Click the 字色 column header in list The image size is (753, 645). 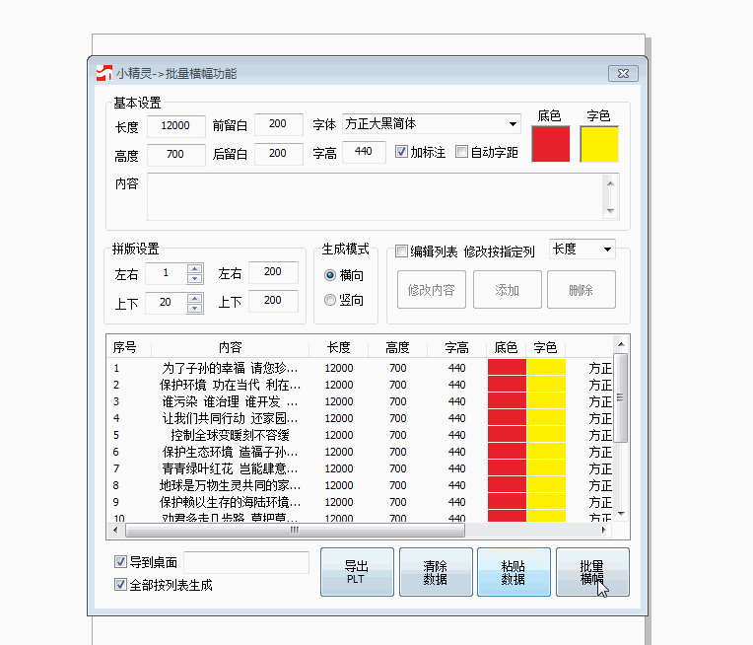pos(546,347)
